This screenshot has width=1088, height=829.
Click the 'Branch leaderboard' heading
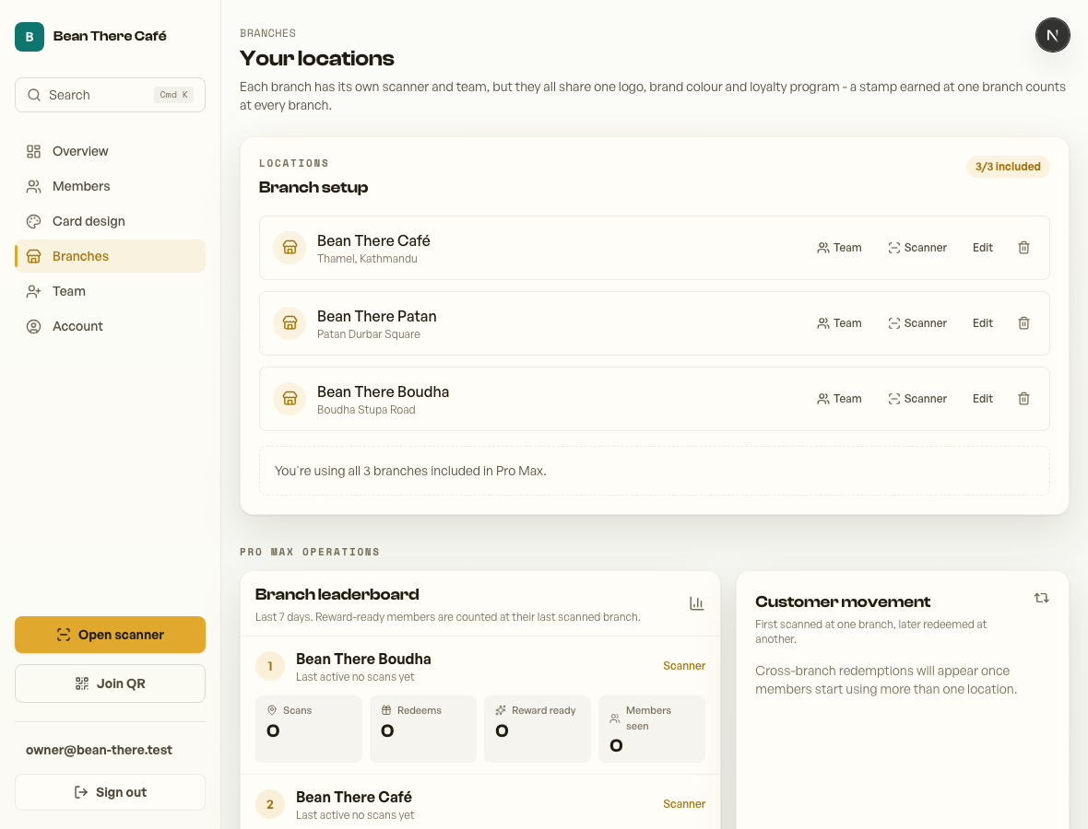tap(337, 594)
